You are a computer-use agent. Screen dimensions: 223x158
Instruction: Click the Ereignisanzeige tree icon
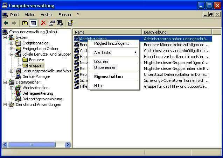18,43
